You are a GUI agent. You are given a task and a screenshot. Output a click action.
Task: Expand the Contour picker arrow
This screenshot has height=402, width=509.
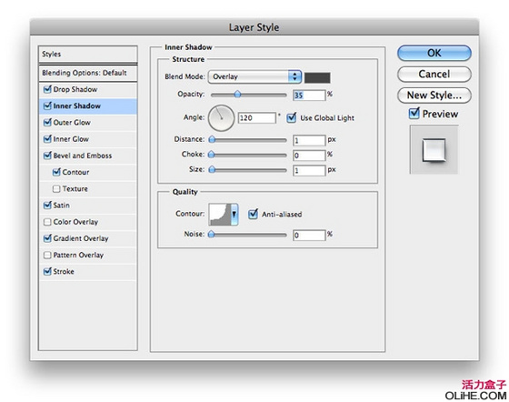(x=235, y=214)
